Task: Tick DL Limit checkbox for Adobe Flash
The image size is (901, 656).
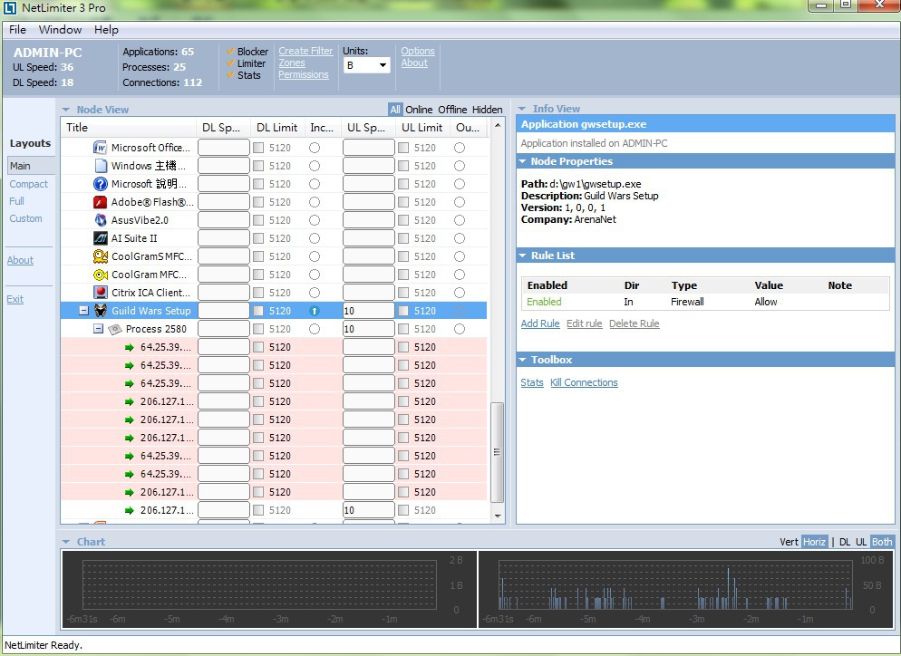Action: click(x=258, y=202)
